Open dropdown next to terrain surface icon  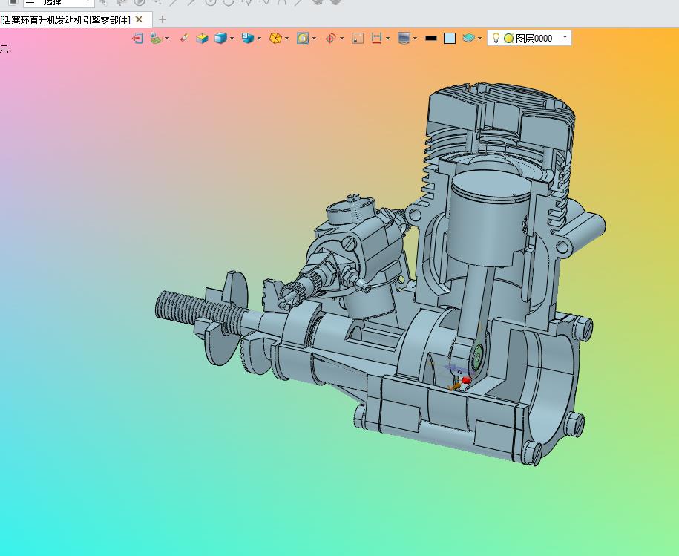coord(168,38)
